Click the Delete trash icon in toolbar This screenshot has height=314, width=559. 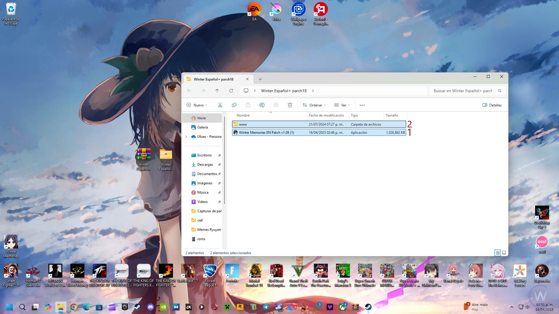pos(290,105)
